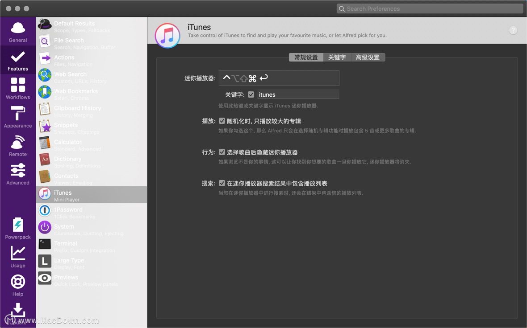Select 1Password feature
Viewport: 527px width, 328px height.
point(92,212)
